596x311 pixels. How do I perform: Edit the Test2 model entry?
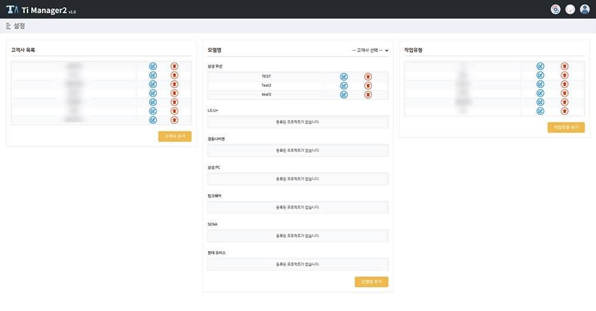click(x=344, y=86)
